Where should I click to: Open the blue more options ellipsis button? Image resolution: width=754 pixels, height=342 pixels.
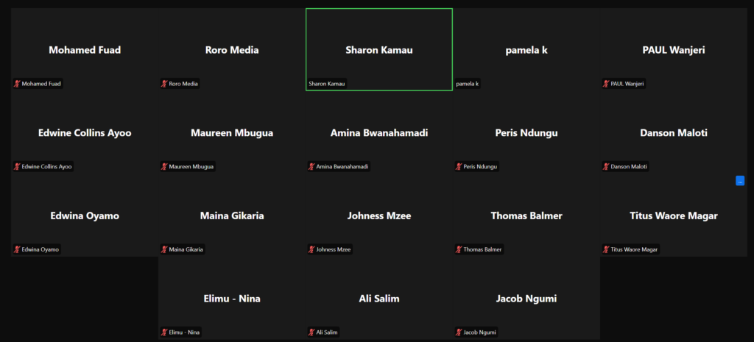740,181
